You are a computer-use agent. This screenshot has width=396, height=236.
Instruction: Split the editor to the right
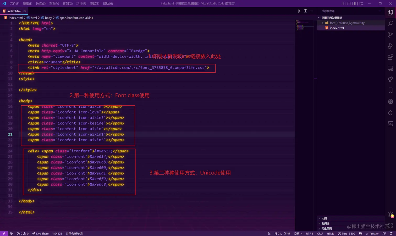click(x=305, y=11)
